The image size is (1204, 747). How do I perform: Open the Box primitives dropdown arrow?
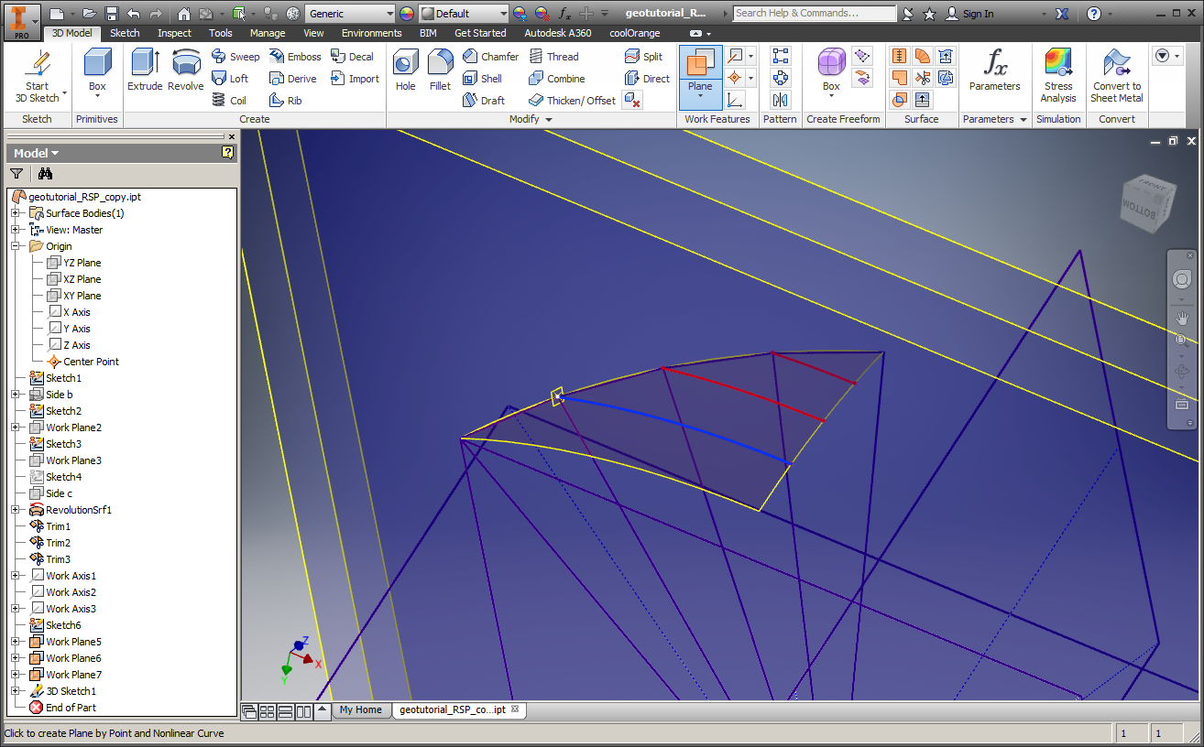click(97, 98)
